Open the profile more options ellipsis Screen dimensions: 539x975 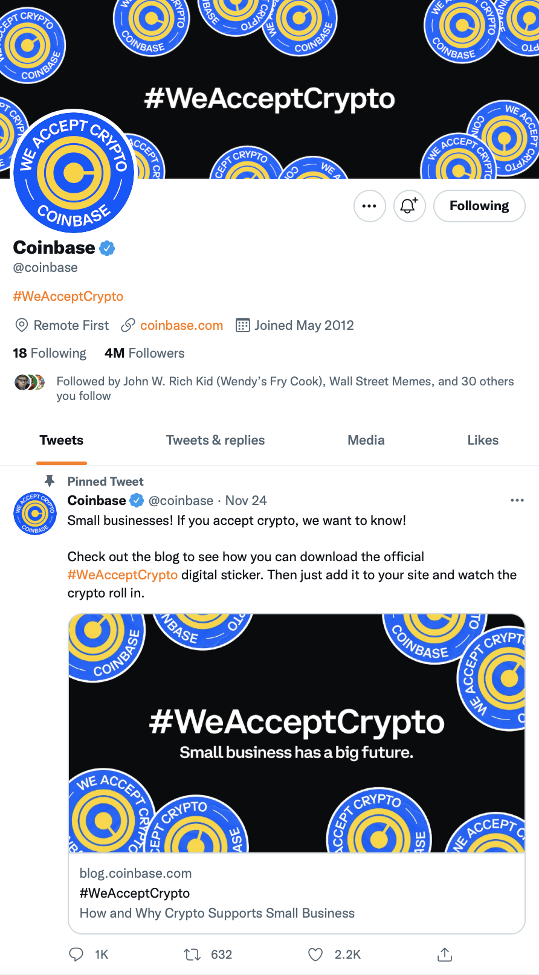[x=369, y=206]
